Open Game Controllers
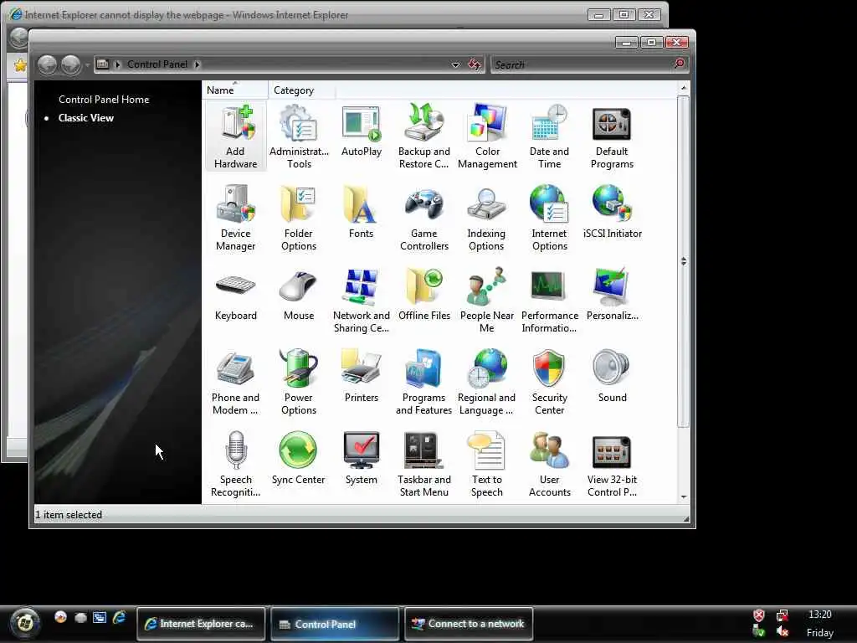This screenshot has width=857, height=643. click(x=424, y=219)
